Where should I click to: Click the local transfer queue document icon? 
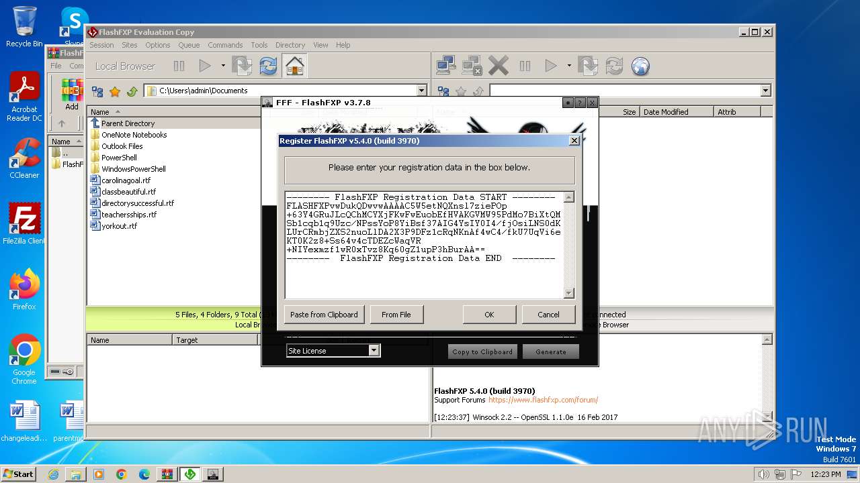point(242,66)
